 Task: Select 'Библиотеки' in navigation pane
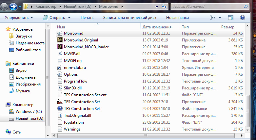(x=23, y=63)
